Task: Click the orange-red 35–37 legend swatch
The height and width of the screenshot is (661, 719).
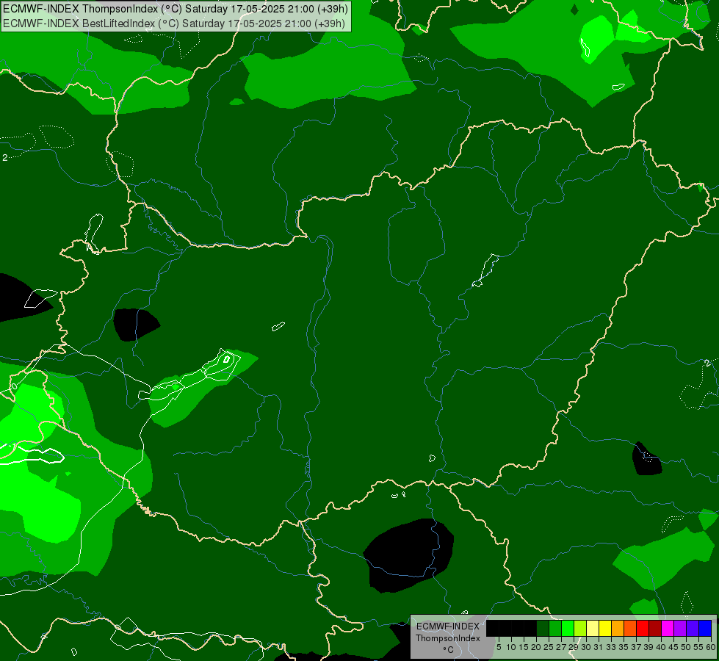Action: pyautogui.click(x=630, y=629)
